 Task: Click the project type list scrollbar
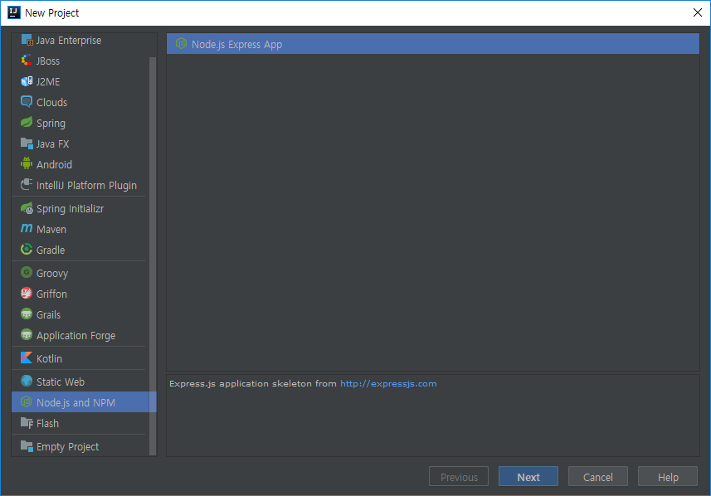click(153, 256)
